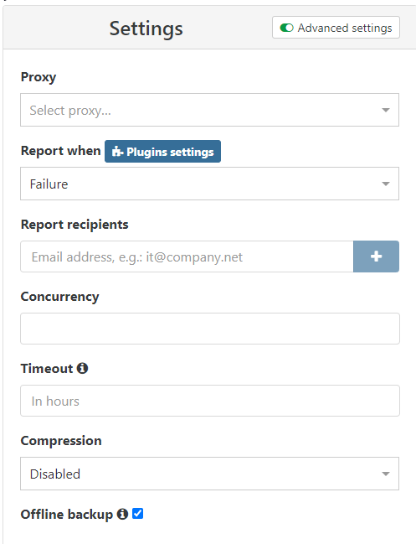The width and height of the screenshot is (416, 544).
Task: Click the plus icon to add recipient
Action: click(x=376, y=256)
